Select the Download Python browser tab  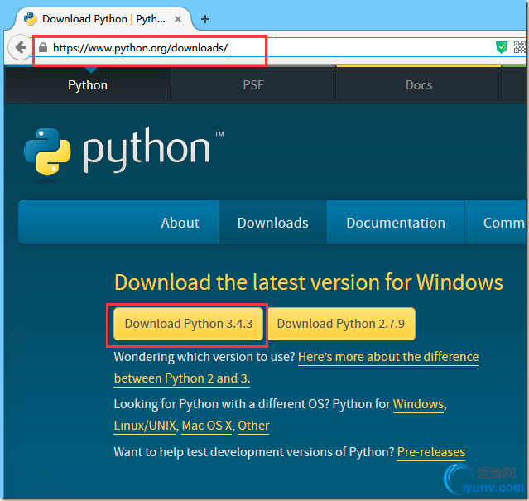[103, 19]
